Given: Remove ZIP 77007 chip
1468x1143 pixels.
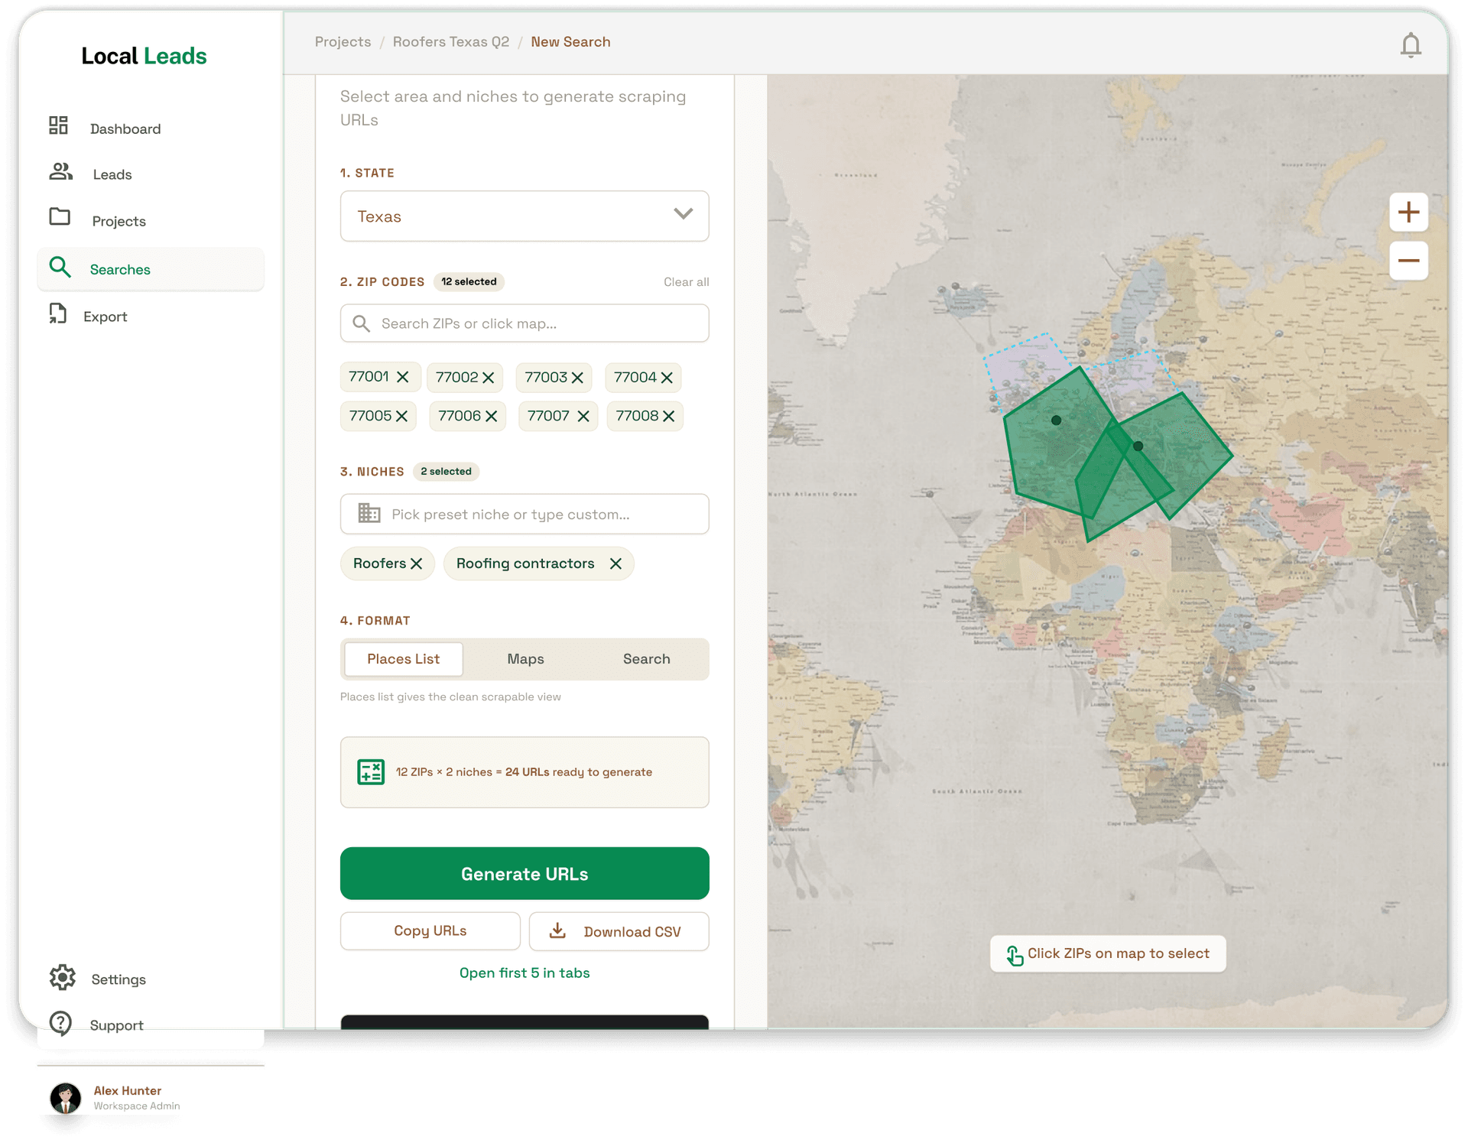Looking at the screenshot, I should (583, 416).
